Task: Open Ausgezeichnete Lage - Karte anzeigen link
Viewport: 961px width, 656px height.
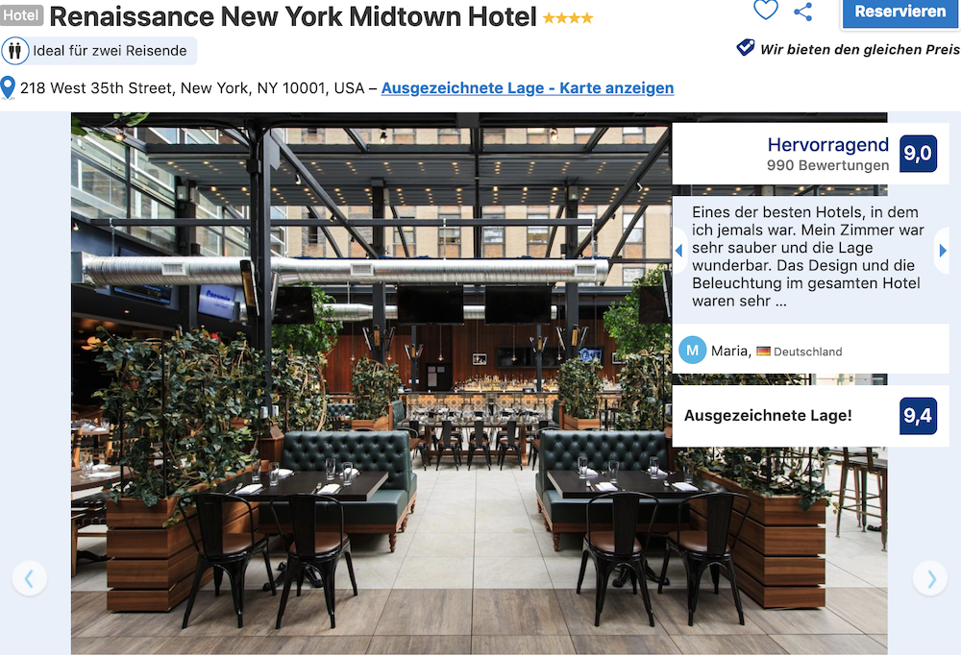Action: click(527, 88)
